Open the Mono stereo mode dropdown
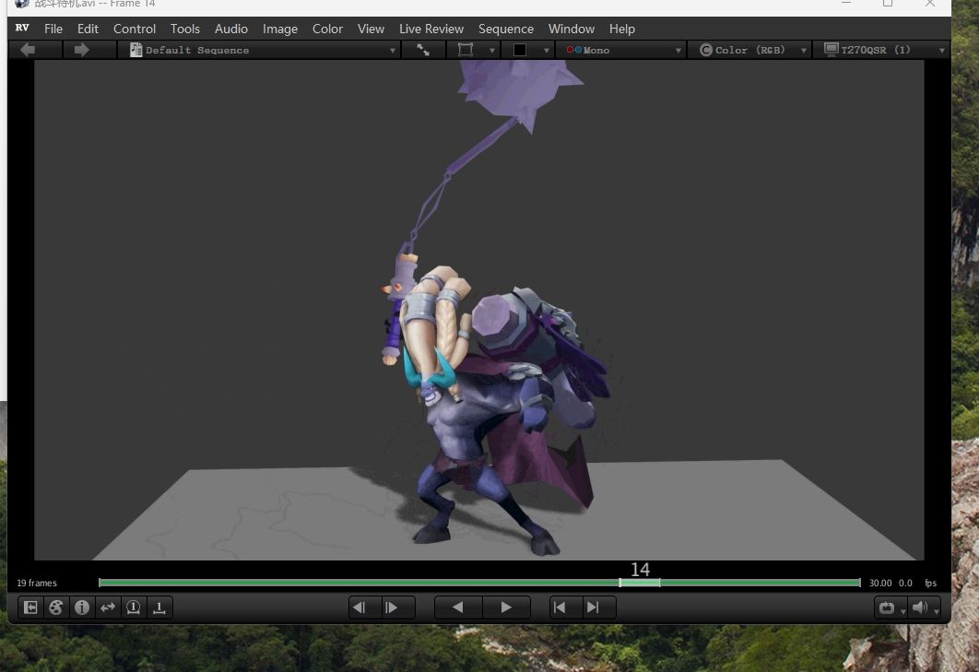This screenshot has width=979, height=672. tap(622, 50)
